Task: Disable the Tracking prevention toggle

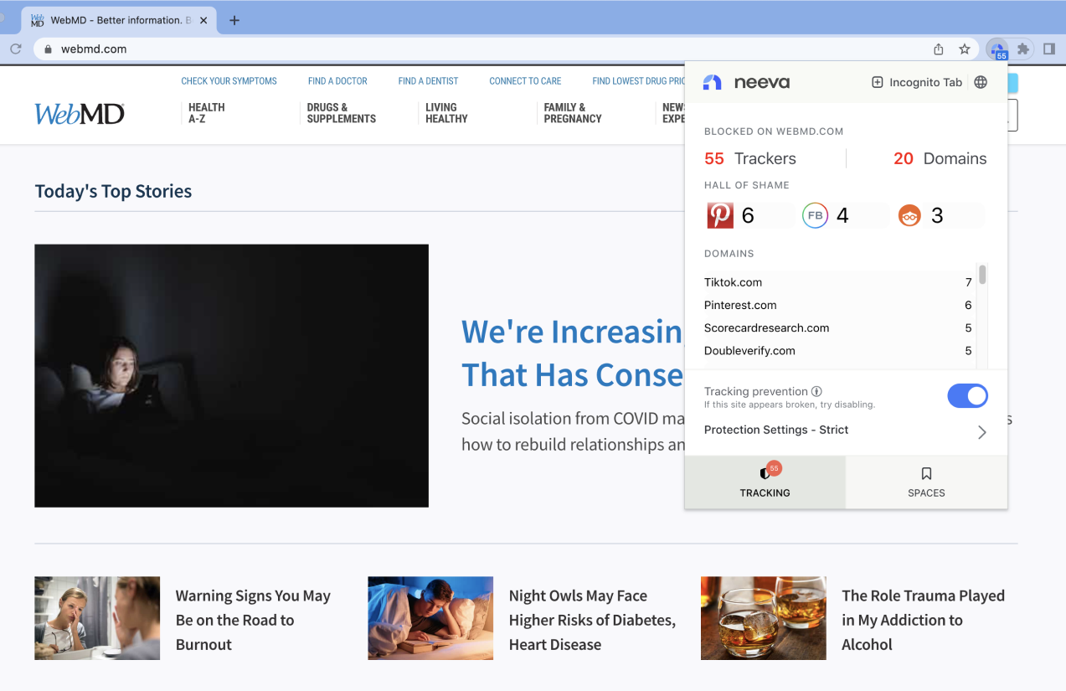Action: point(967,396)
